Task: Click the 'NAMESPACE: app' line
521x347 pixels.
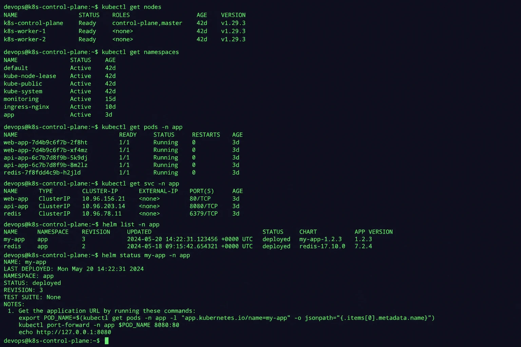Action: click(28, 276)
